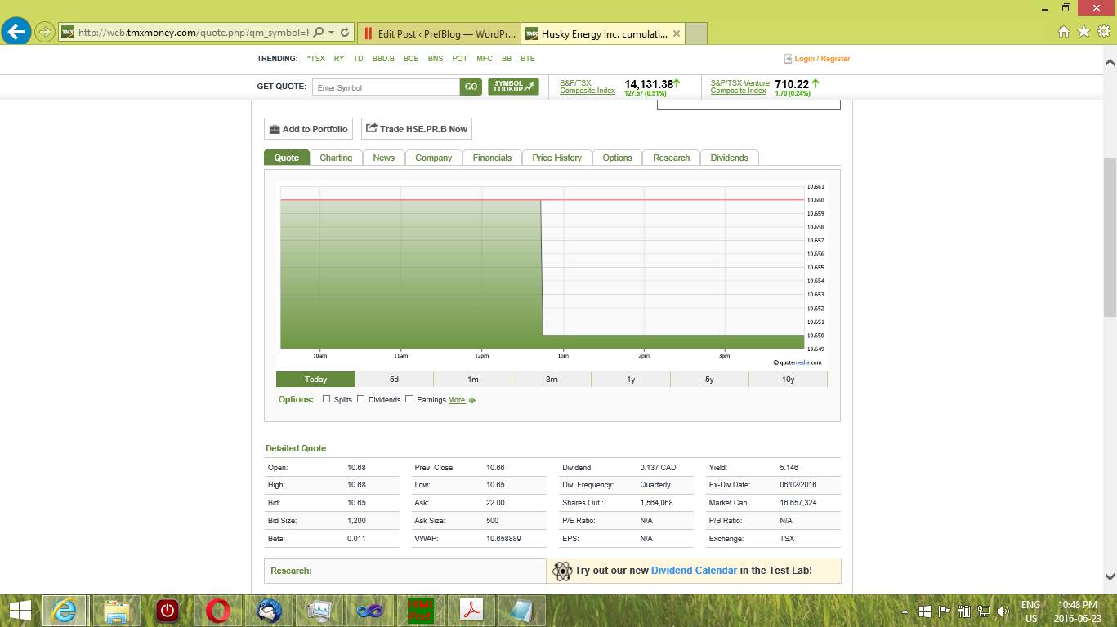
Task: Select the 1y chart time range
Action: [630, 380]
